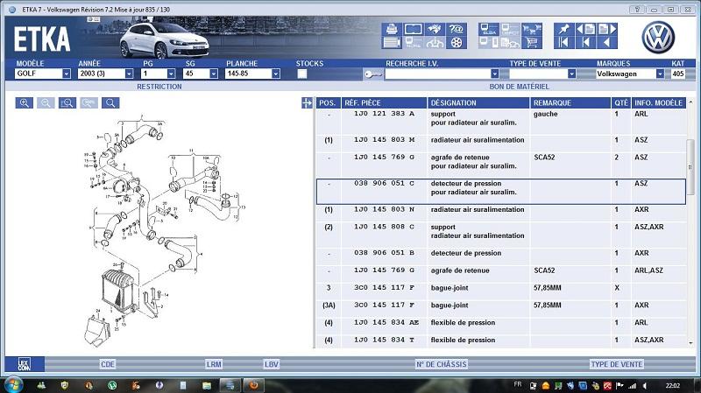Switch to the Restriction tab
This screenshot has height=393, width=701.
click(159, 87)
